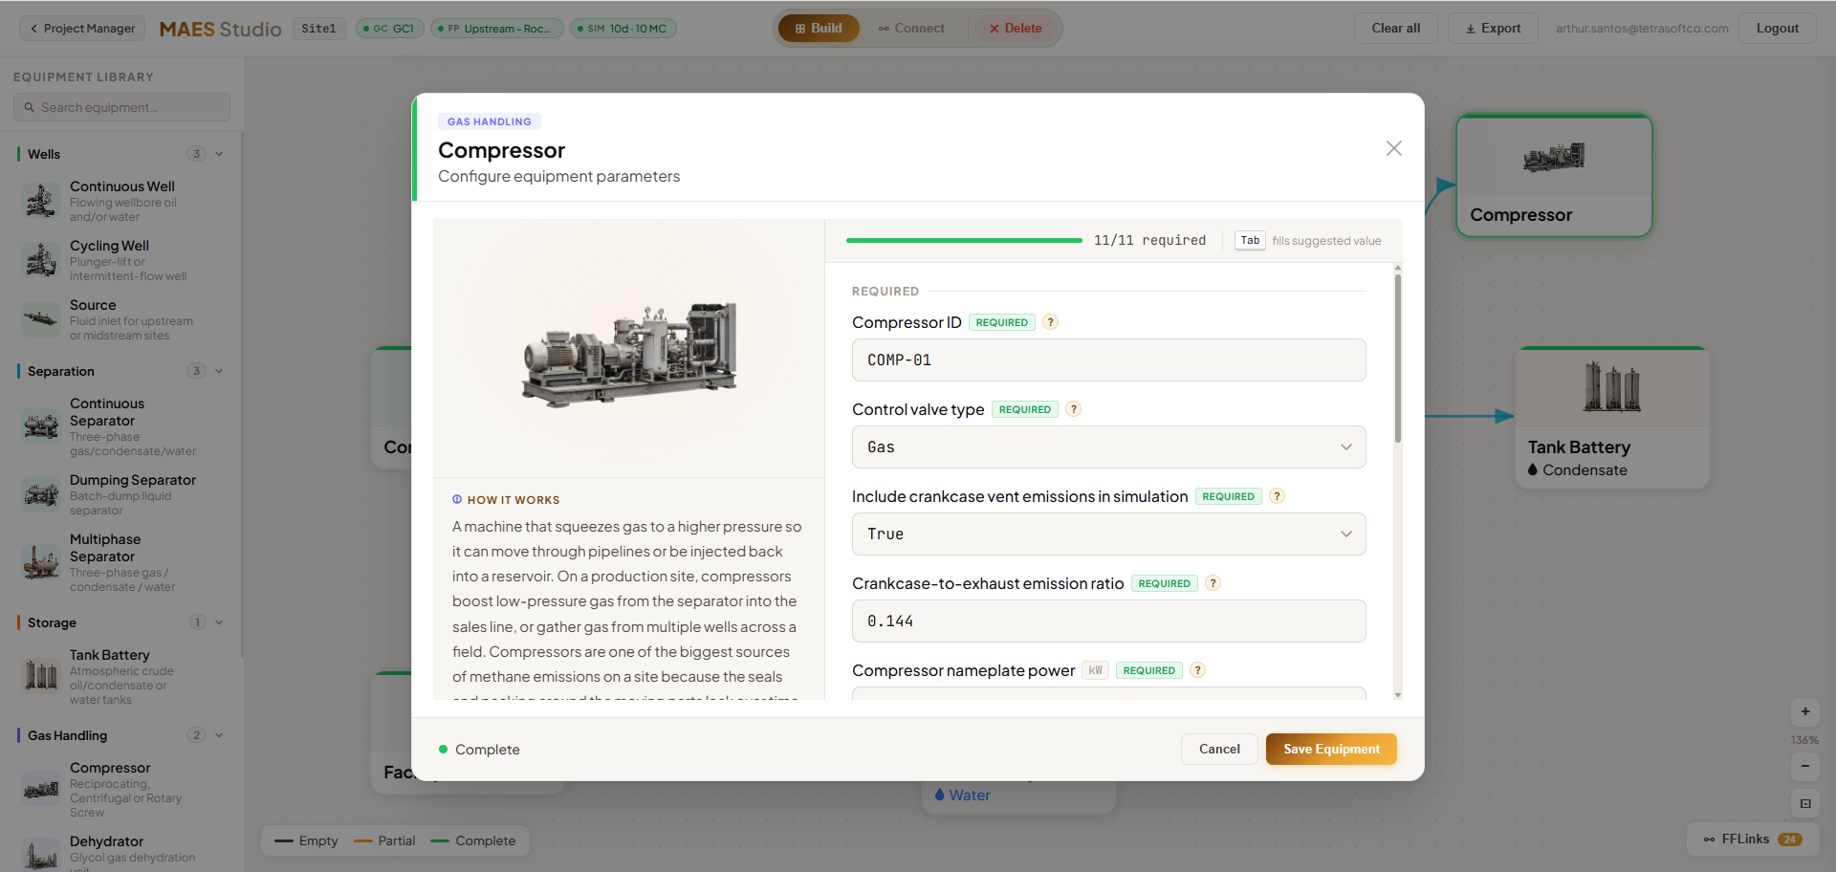This screenshot has width=1836, height=872.
Task: Click the kW unit badge
Action: (1096, 670)
